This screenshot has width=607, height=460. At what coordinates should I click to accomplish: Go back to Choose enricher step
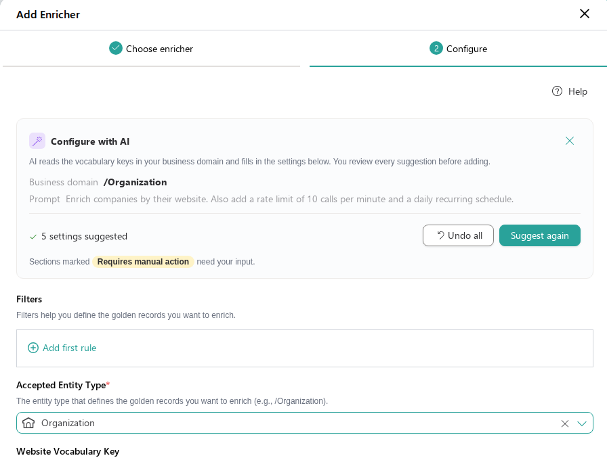(x=151, y=49)
